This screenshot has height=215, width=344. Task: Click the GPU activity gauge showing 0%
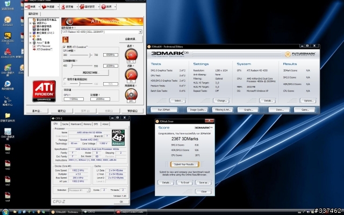click(131, 74)
